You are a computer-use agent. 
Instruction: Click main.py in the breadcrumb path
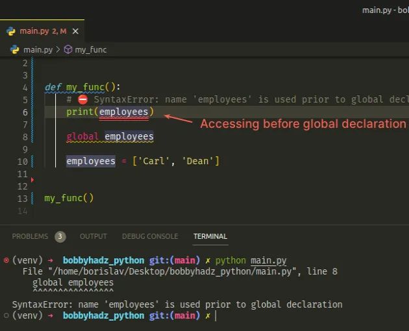pyautogui.click(x=38, y=49)
